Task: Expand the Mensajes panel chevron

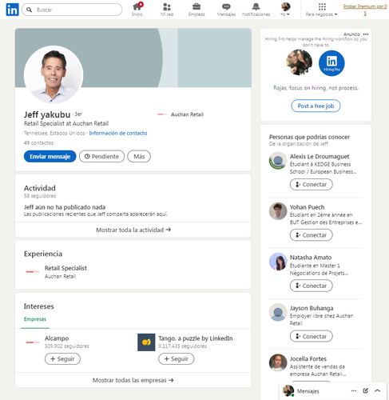Action: point(377,391)
